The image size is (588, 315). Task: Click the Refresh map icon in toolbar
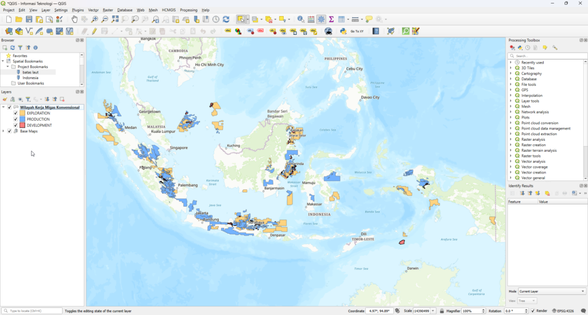click(226, 19)
